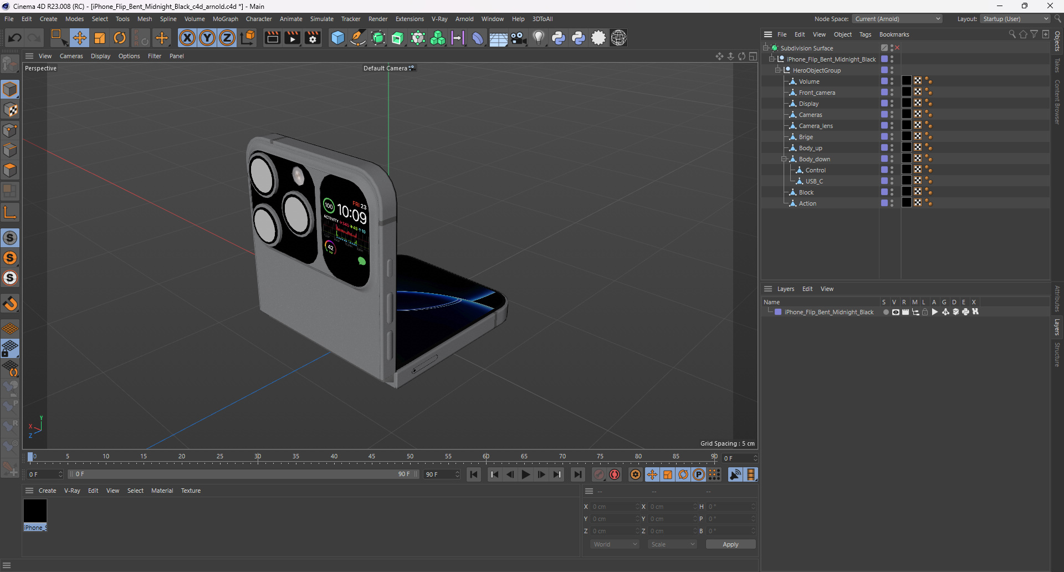Screen dimensions: 1064x572
Task: Open Edit Render Settings icon
Action: tap(313, 38)
